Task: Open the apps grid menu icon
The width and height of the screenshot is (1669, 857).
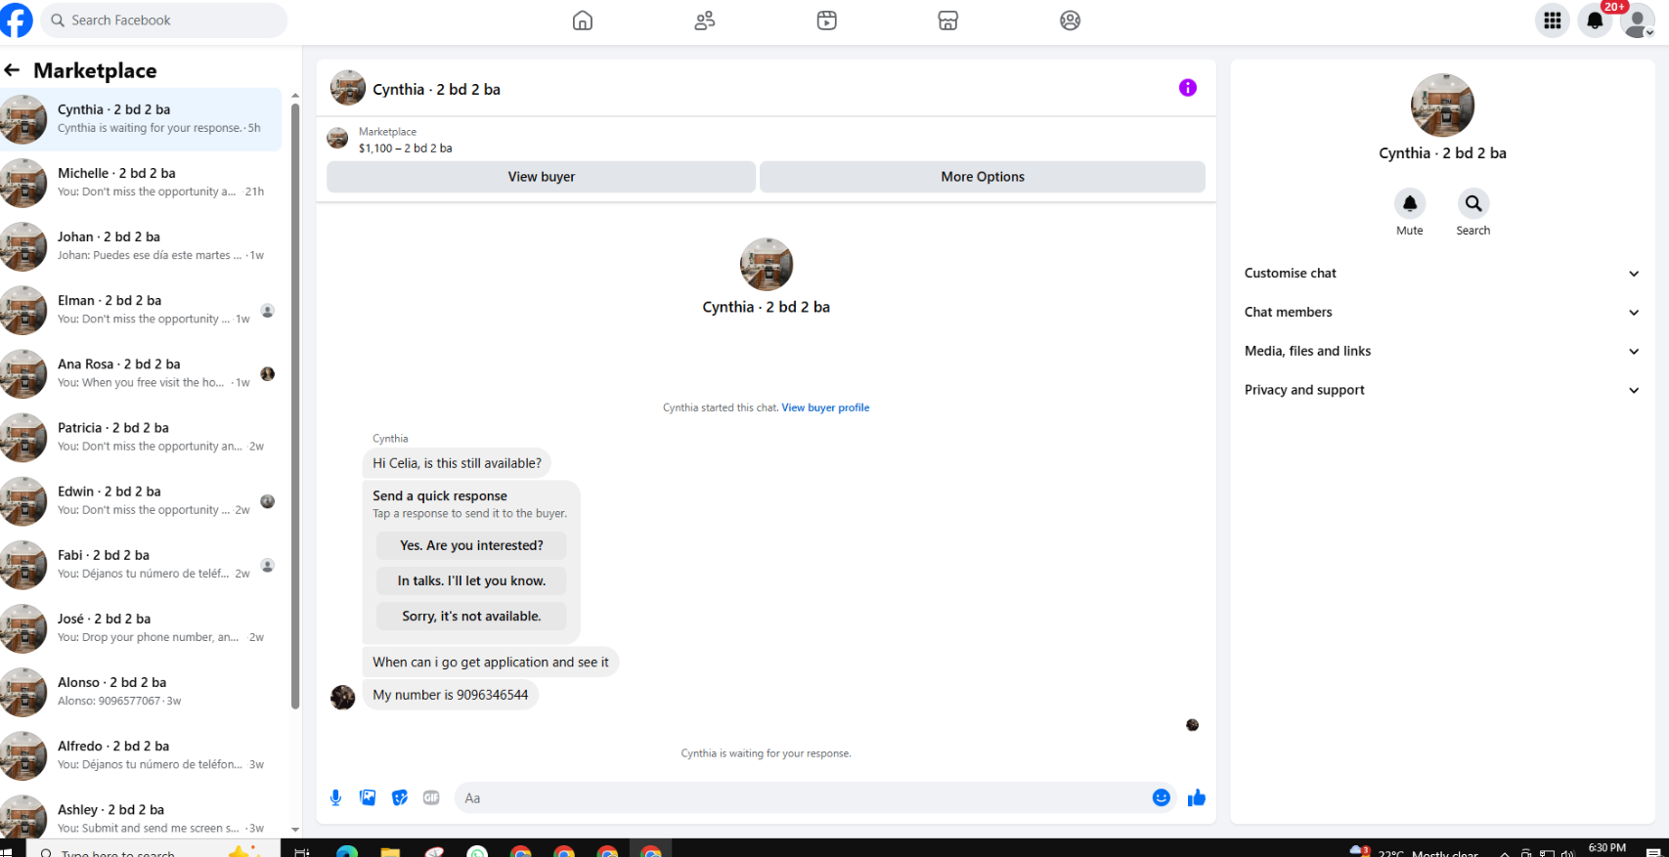Action: coord(1552,21)
